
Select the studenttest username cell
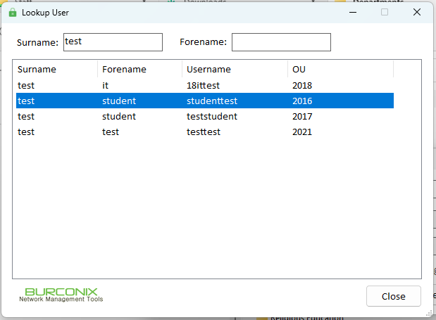(212, 101)
